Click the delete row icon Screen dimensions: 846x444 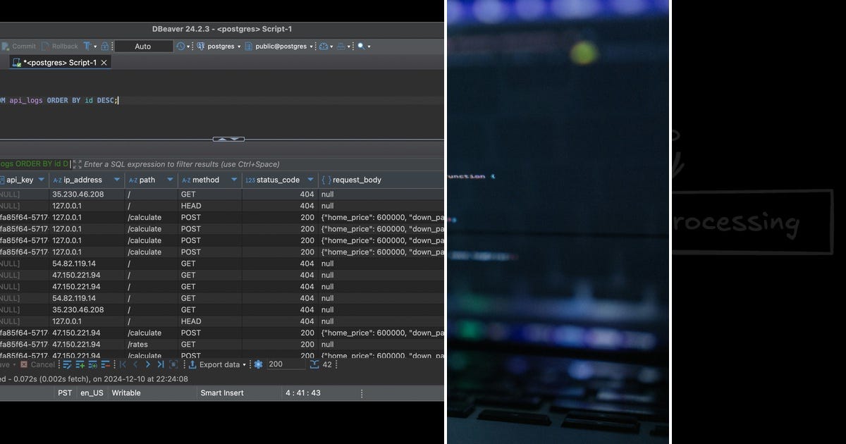pos(106,364)
